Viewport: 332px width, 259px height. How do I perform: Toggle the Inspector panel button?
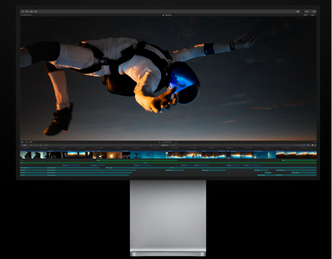tap(307, 11)
